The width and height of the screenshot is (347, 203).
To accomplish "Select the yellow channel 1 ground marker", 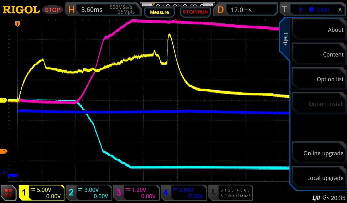I will (4, 100).
